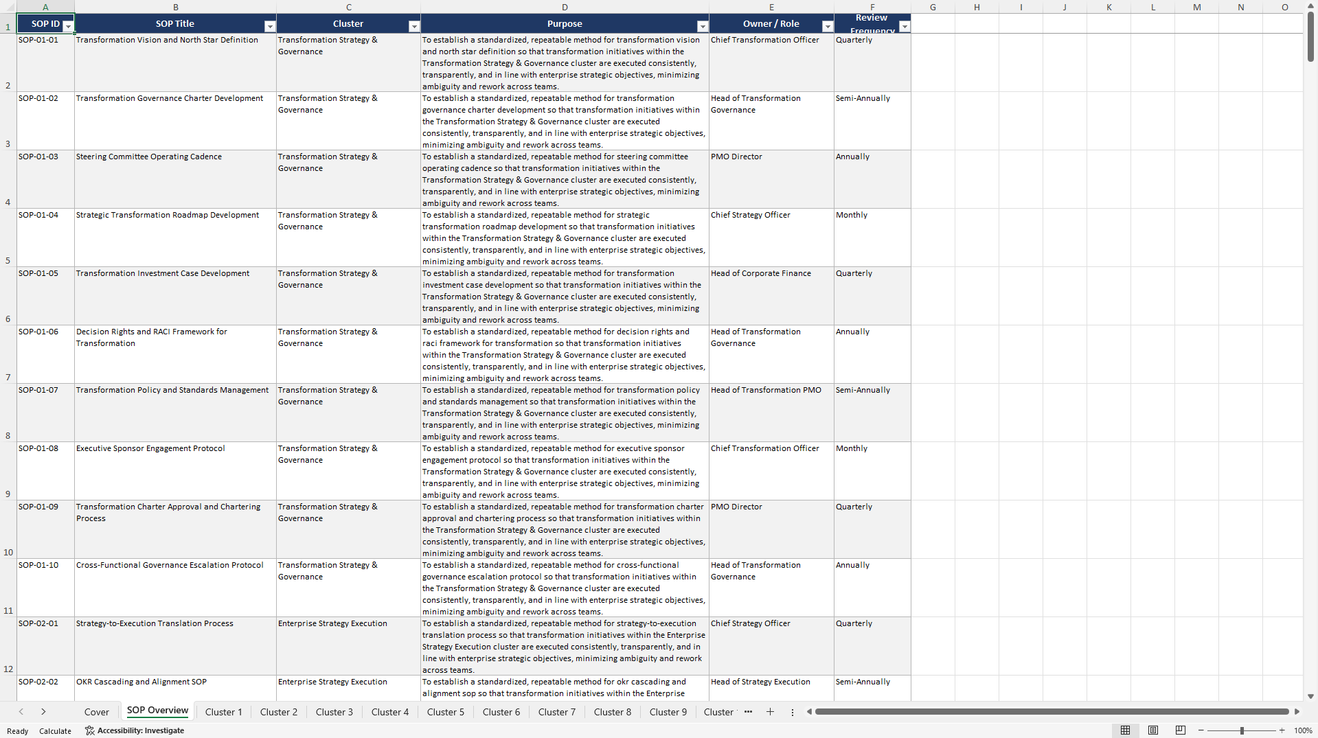The image size is (1318, 738).
Task: Select column D header
Action: 565,7
